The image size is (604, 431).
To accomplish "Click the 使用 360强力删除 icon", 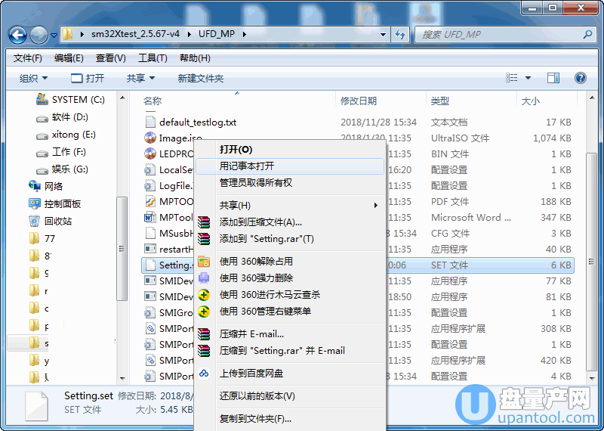I will tap(204, 278).
